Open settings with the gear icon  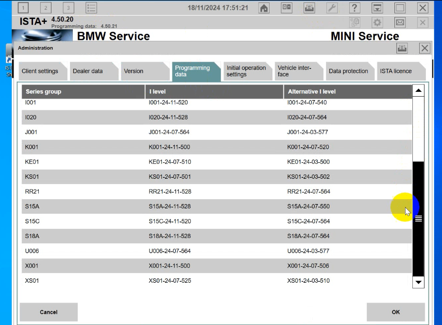click(x=377, y=22)
